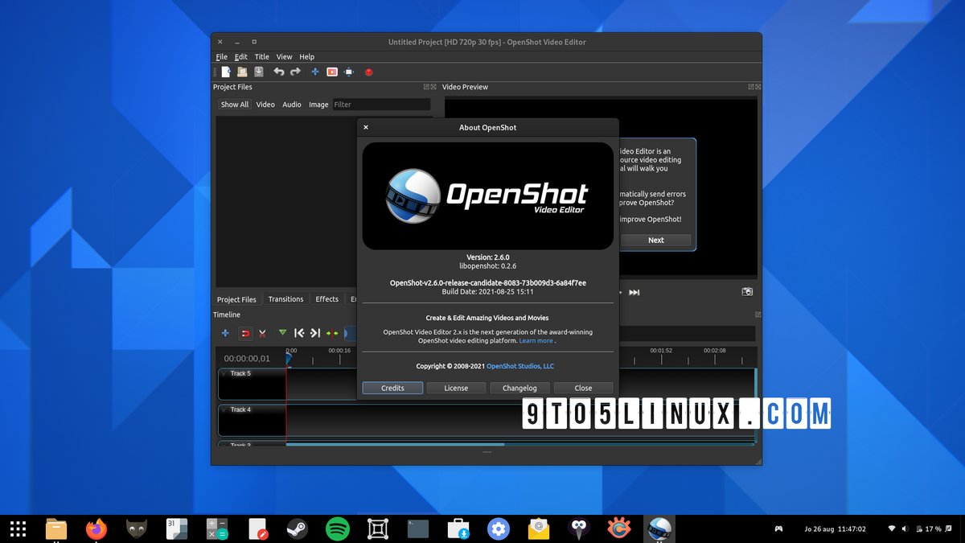965x543 pixels.
Task: Open the Title menu
Action: (262, 57)
